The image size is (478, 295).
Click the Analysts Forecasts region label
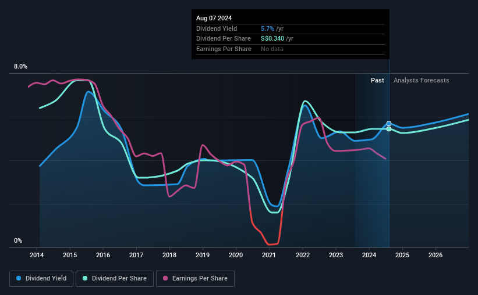pyautogui.click(x=422, y=80)
